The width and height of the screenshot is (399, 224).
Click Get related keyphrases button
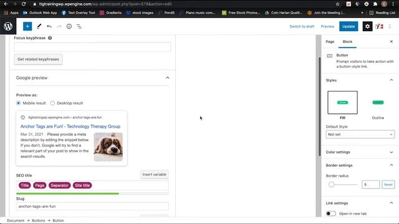tap(38, 59)
